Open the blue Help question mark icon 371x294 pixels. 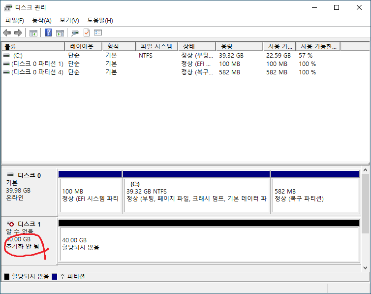49,33
